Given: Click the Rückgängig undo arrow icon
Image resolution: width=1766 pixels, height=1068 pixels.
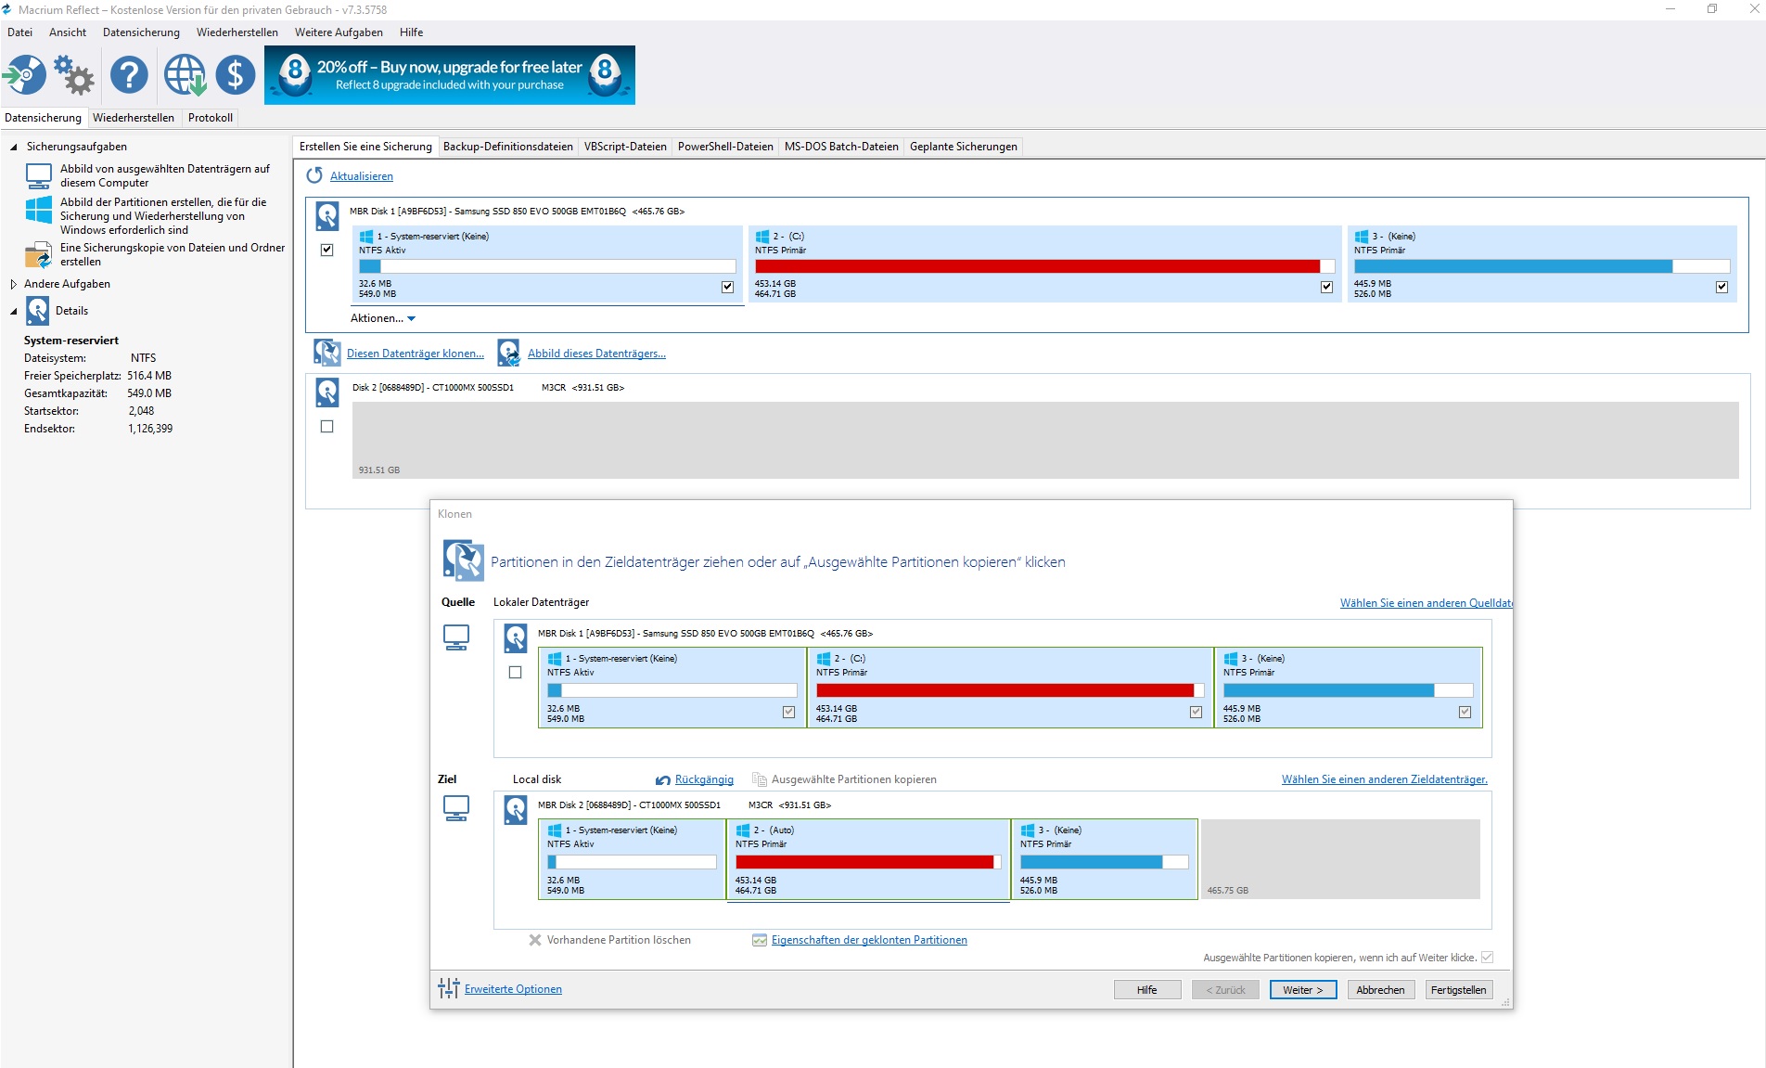Looking at the screenshot, I should click(x=663, y=780).
